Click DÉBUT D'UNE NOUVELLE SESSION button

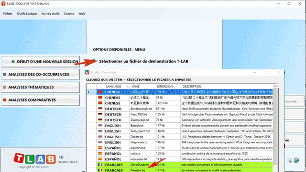click(41, 62)
